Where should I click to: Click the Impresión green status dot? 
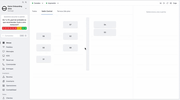[x=47, y=3]
